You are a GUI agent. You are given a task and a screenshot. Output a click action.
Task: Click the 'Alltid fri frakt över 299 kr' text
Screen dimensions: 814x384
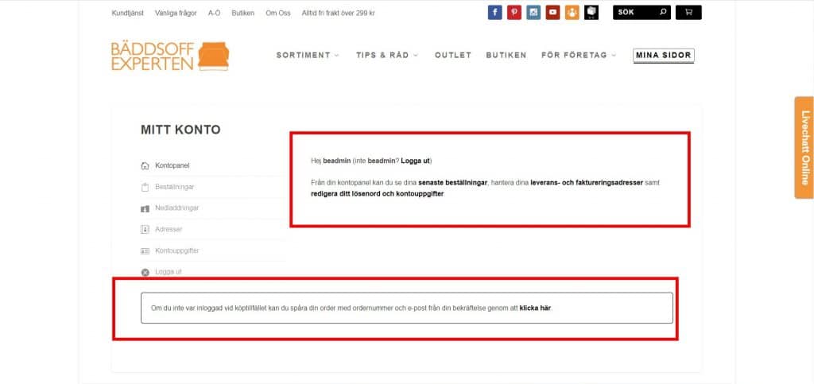coord(338,13)
